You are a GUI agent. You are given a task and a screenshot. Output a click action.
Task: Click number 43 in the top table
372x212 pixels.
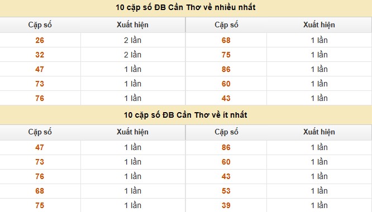click(x=226, y=98)
